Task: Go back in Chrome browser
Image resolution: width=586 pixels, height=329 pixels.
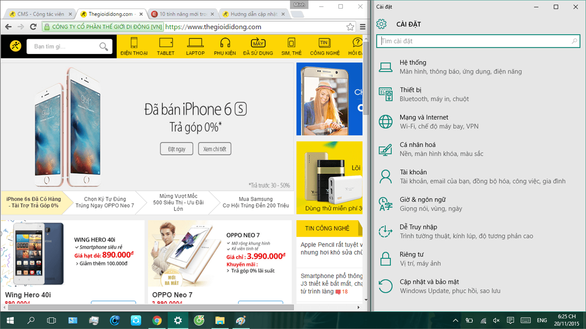Action: coord(8,27)
